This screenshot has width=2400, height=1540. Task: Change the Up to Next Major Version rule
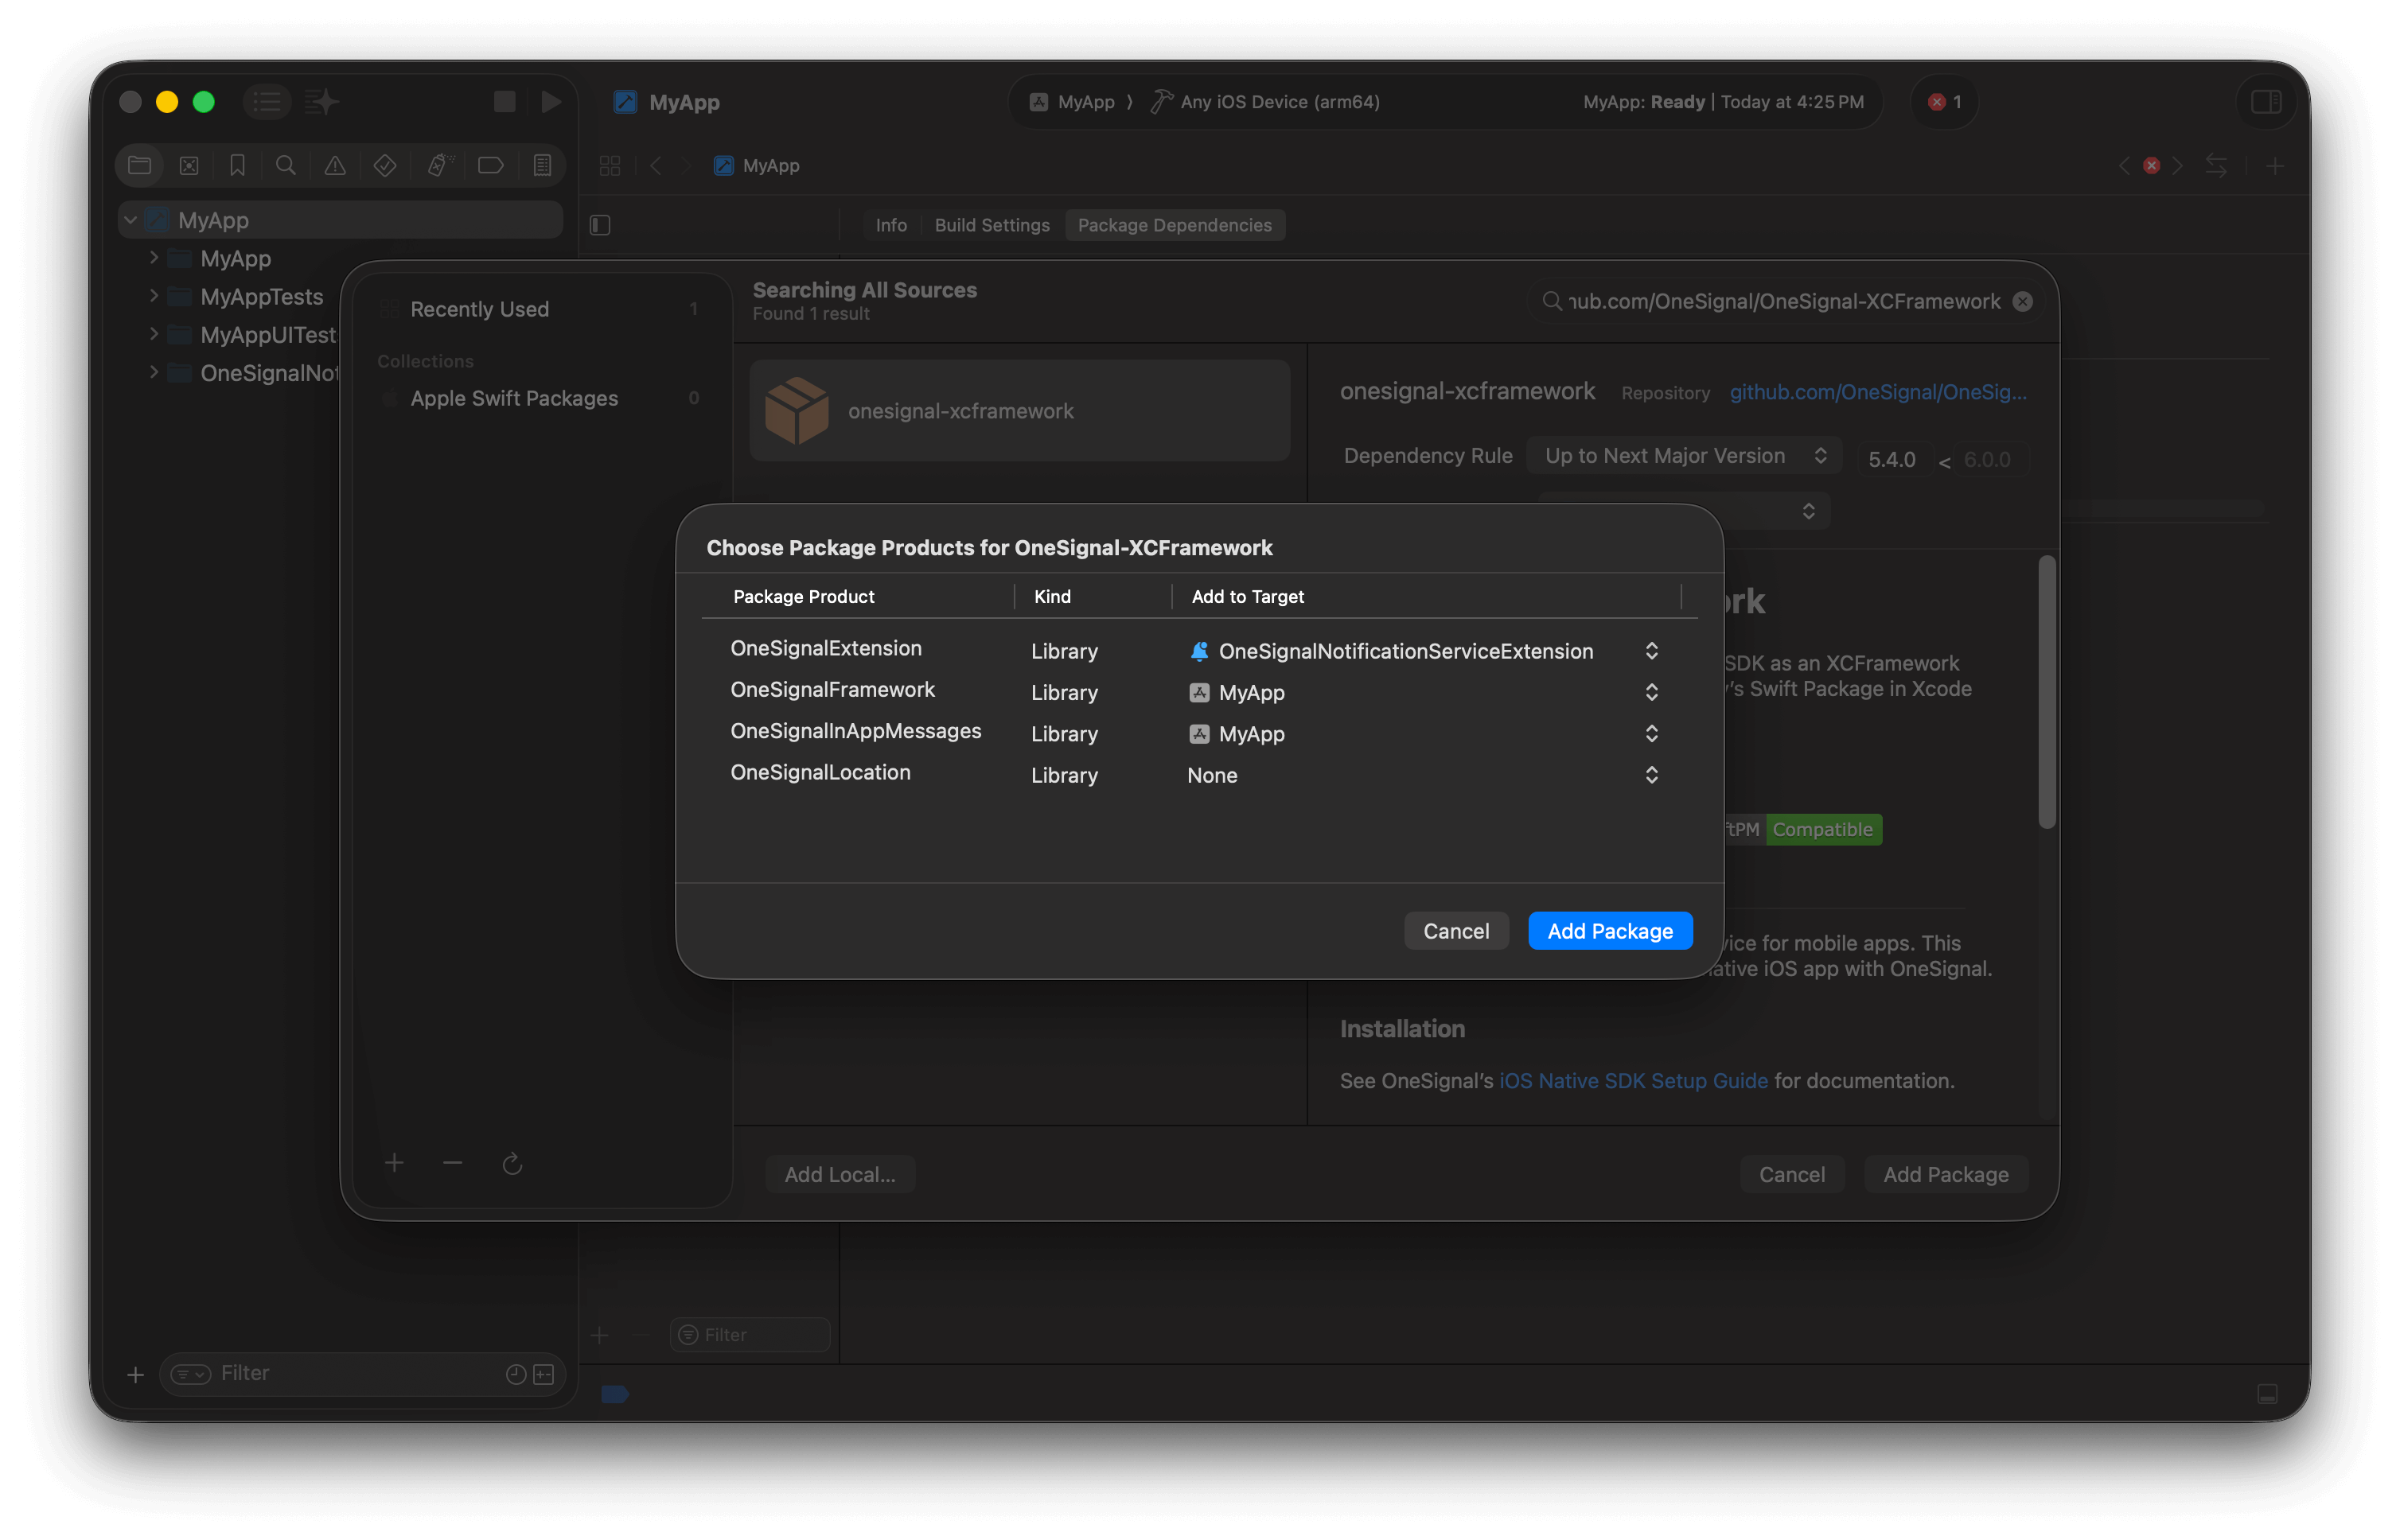[1684, 455]
